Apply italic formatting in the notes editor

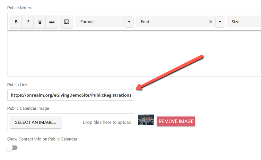(28, 22)
